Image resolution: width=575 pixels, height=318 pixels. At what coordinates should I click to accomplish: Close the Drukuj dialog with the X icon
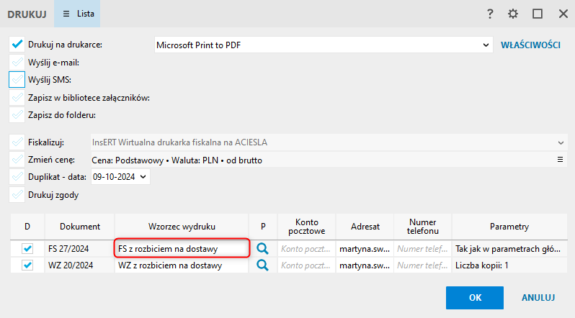pyautogui.click(x=562, y=14)
